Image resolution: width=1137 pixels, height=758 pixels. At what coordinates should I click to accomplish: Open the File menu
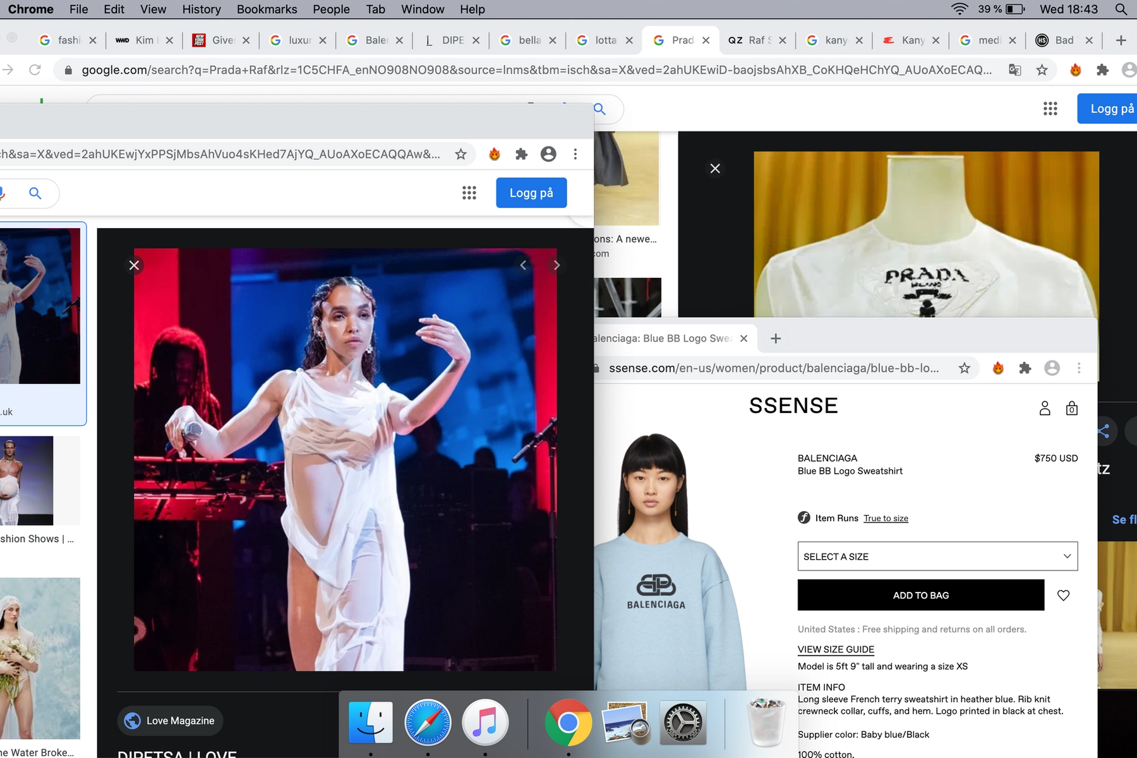(x=79, y=9)
